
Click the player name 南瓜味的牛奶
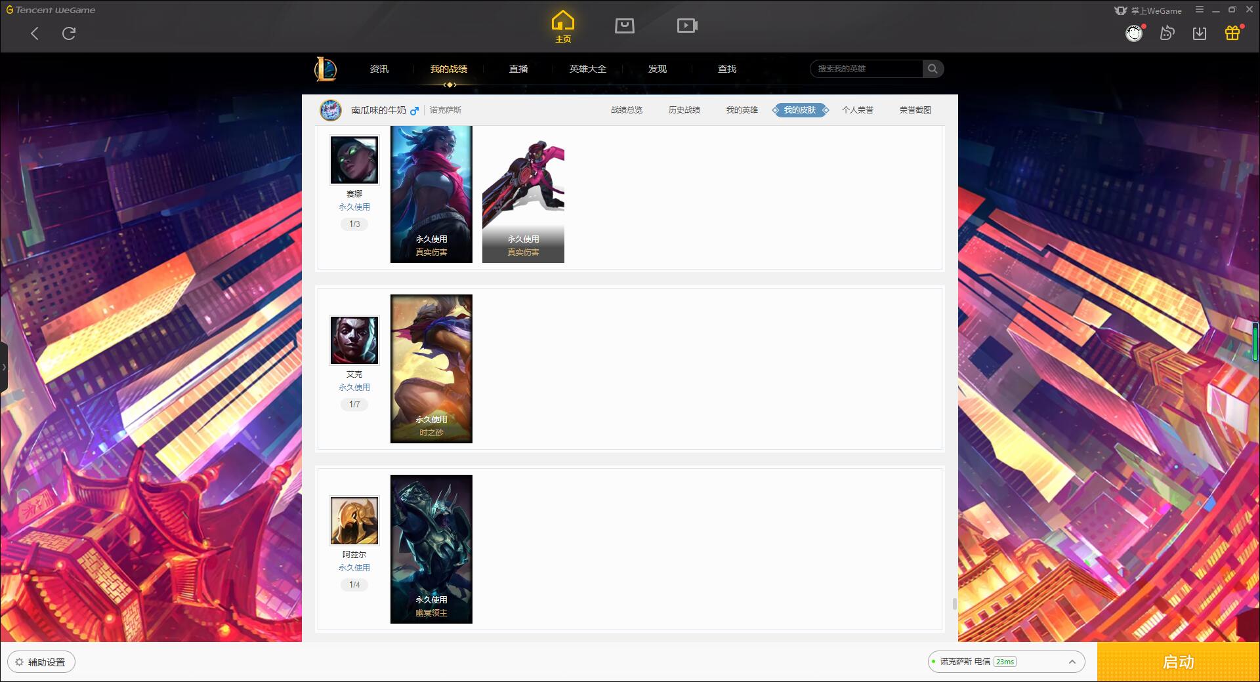(379, 110)
